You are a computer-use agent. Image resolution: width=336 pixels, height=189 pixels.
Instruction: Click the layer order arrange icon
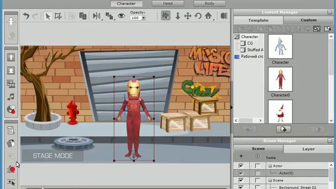tap(109, 16)
